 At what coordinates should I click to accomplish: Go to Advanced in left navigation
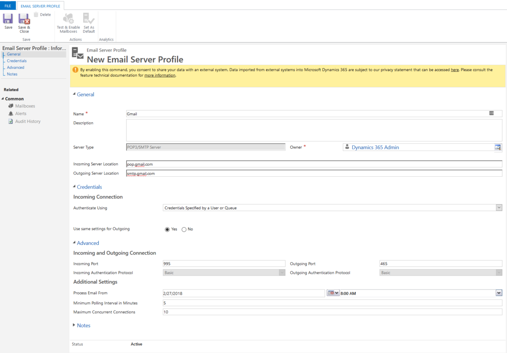(16, 68)
